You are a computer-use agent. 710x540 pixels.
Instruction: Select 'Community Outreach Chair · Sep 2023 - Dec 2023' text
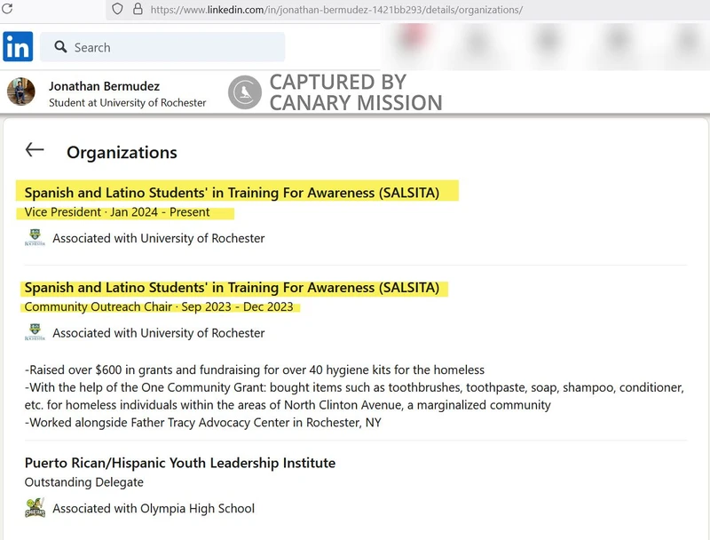click(x=159, y=306)
